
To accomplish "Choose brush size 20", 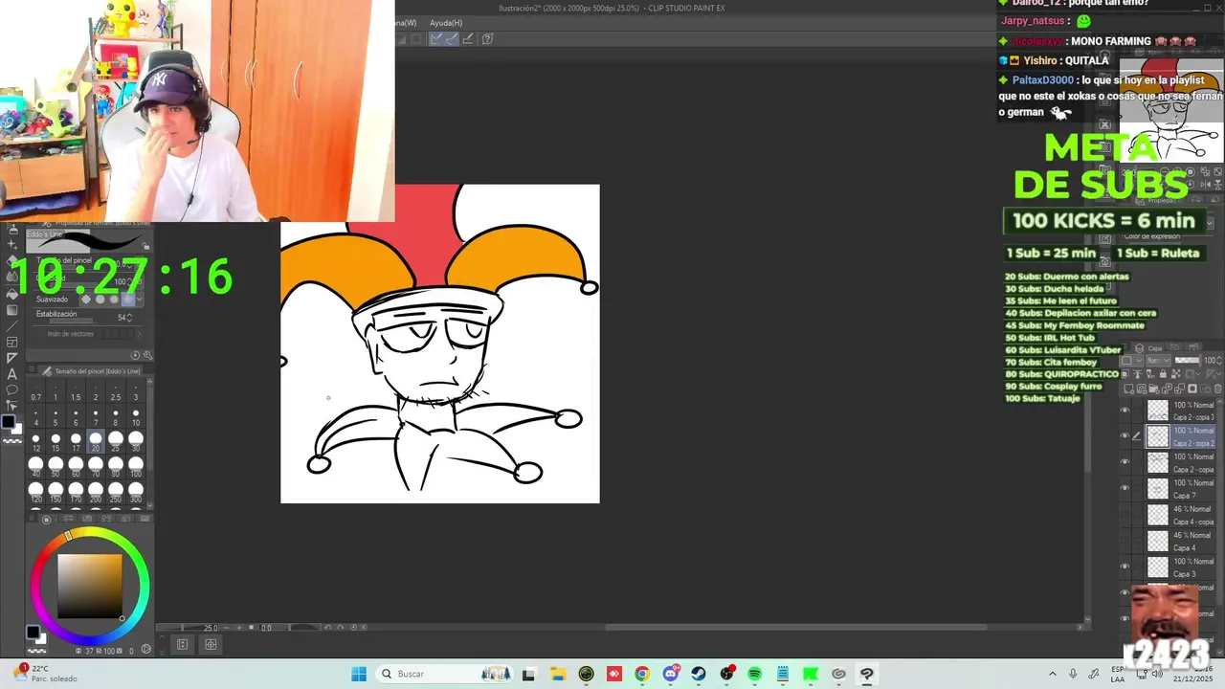I will click(x=96, y=440).
